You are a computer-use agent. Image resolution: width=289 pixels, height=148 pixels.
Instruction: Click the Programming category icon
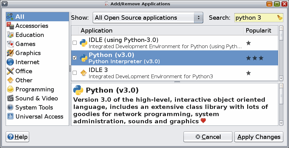tap(10, 89)
